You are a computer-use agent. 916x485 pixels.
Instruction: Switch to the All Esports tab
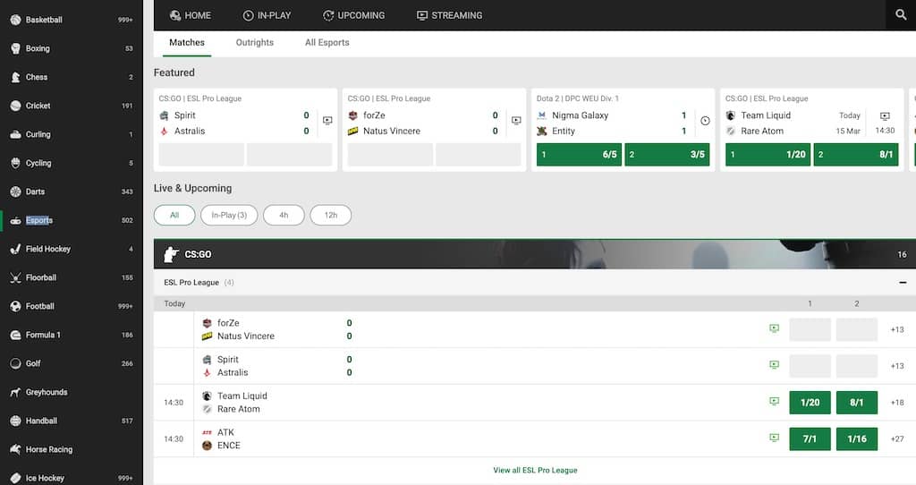click(327, 43)
